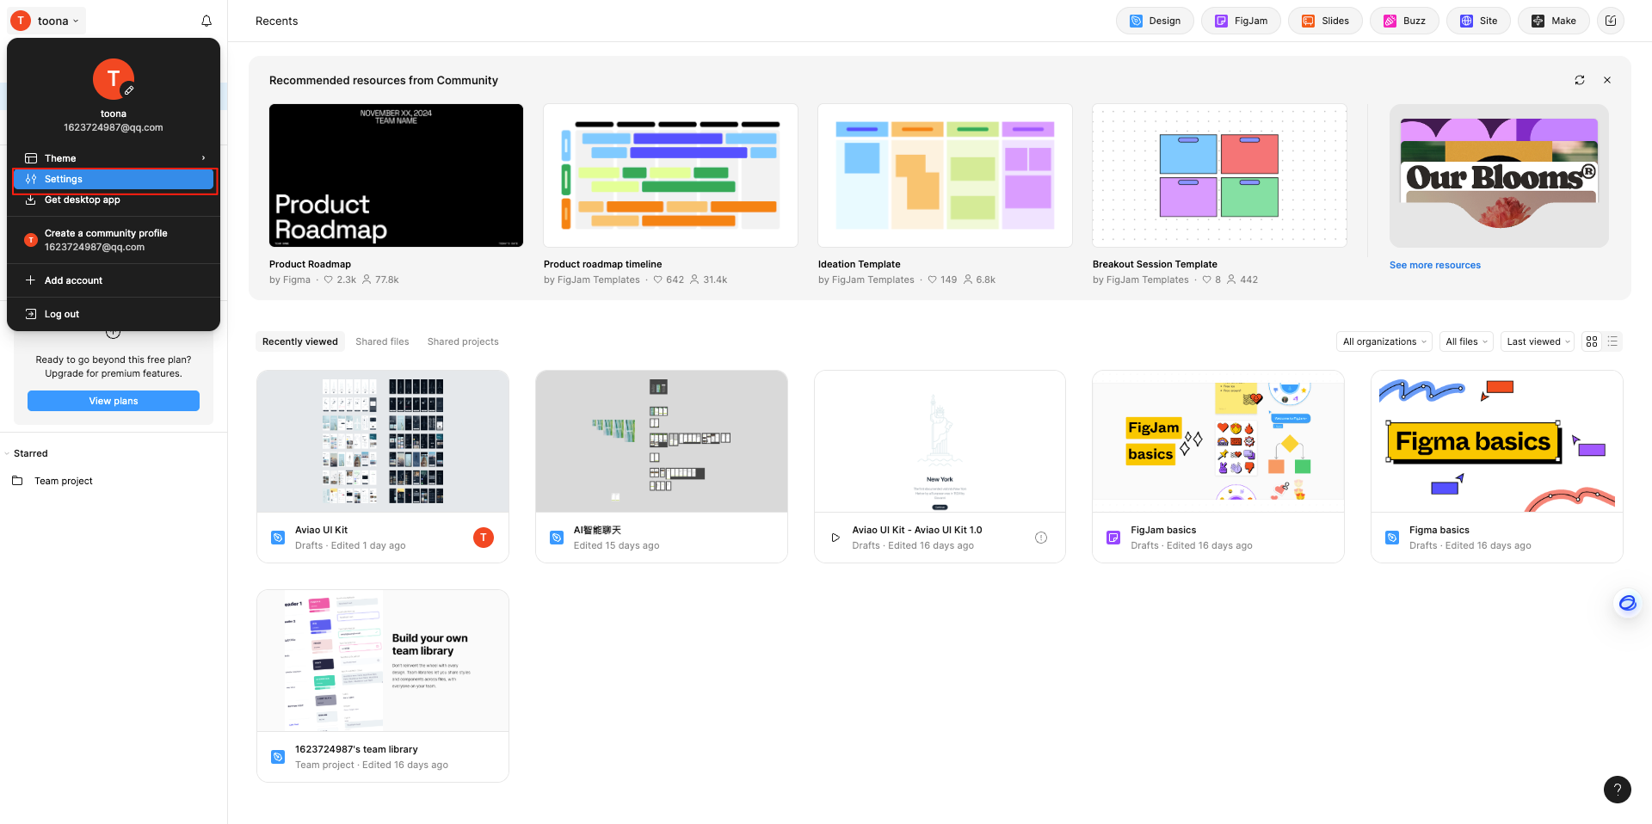
Task: Switch to grid view layout
Action: [x=1592, y=341]
